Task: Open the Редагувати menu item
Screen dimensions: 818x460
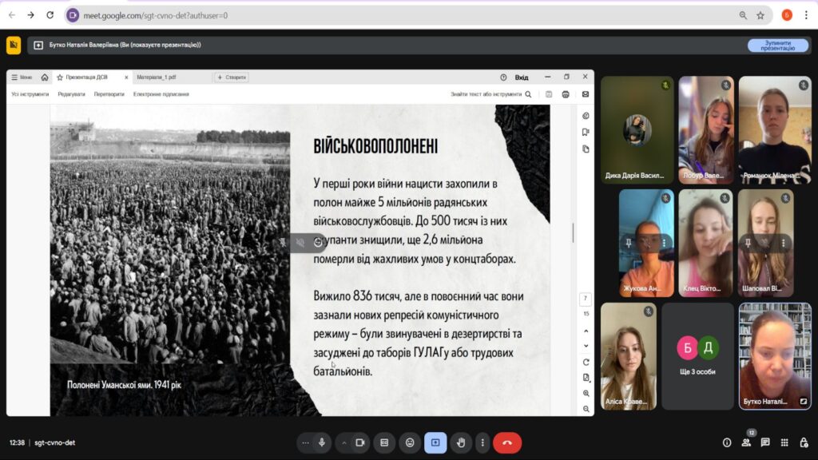Action: [x=71, y=94]
